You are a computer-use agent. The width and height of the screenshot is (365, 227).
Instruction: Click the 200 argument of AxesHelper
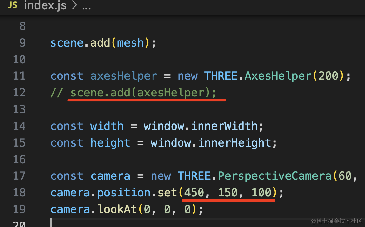[328, 76]
